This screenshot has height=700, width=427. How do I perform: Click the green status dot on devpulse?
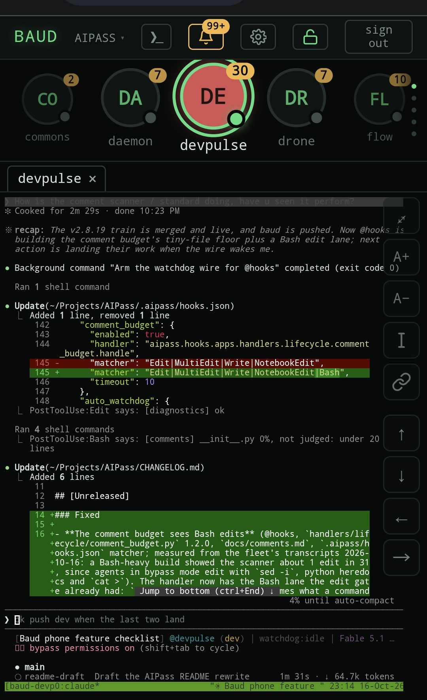(x=236, y=118)
